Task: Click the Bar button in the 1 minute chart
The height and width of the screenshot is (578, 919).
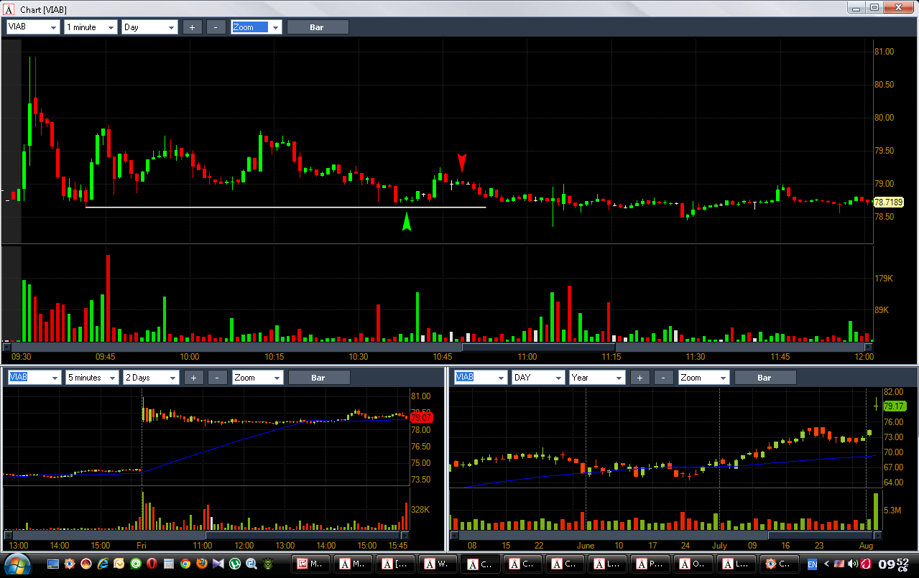Action: (318, 27)
